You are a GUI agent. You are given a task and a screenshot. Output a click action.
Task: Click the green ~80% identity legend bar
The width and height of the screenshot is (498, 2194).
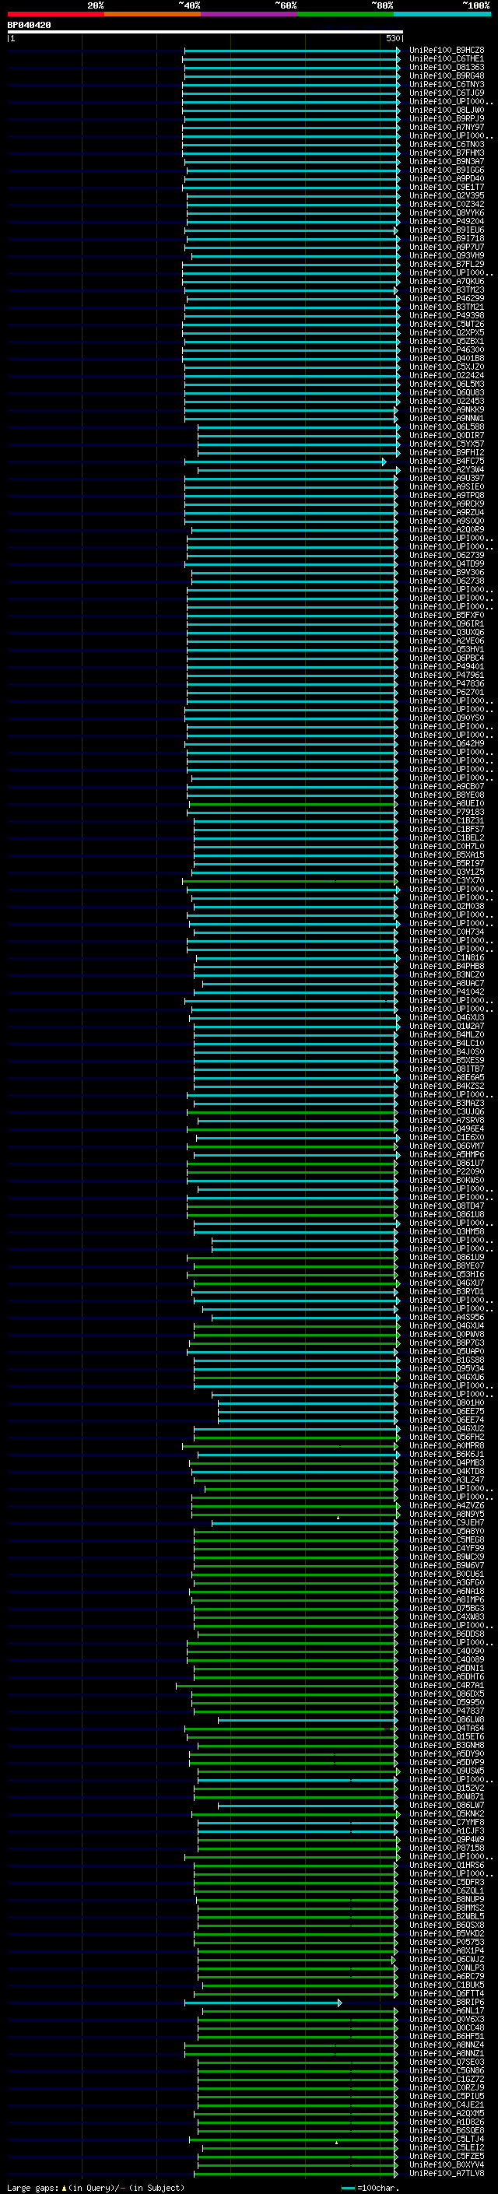[345, 14]
